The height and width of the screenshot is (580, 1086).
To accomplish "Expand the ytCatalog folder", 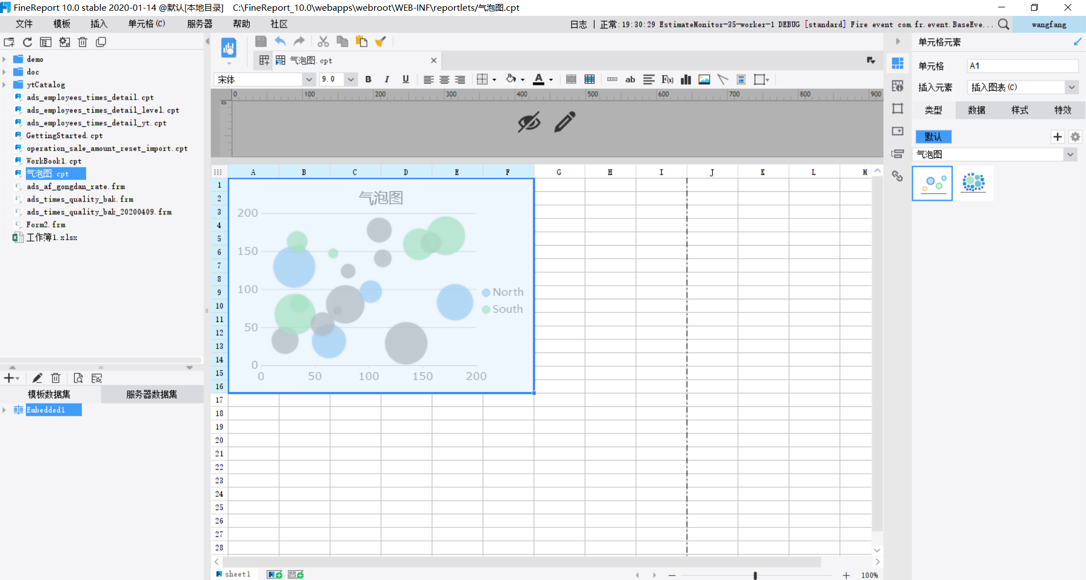I will click(5, 85).
